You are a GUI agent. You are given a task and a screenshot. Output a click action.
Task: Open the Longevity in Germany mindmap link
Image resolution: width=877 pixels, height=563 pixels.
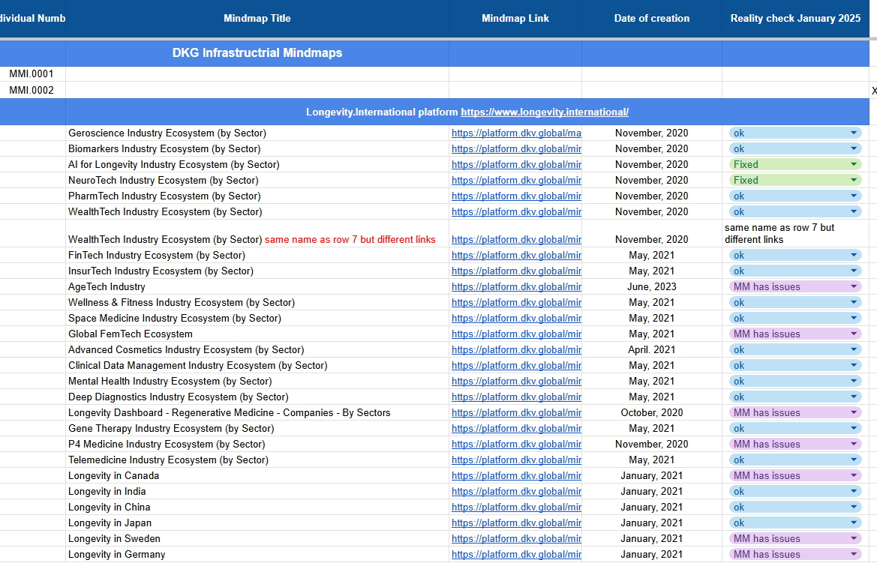click(516, 555)
